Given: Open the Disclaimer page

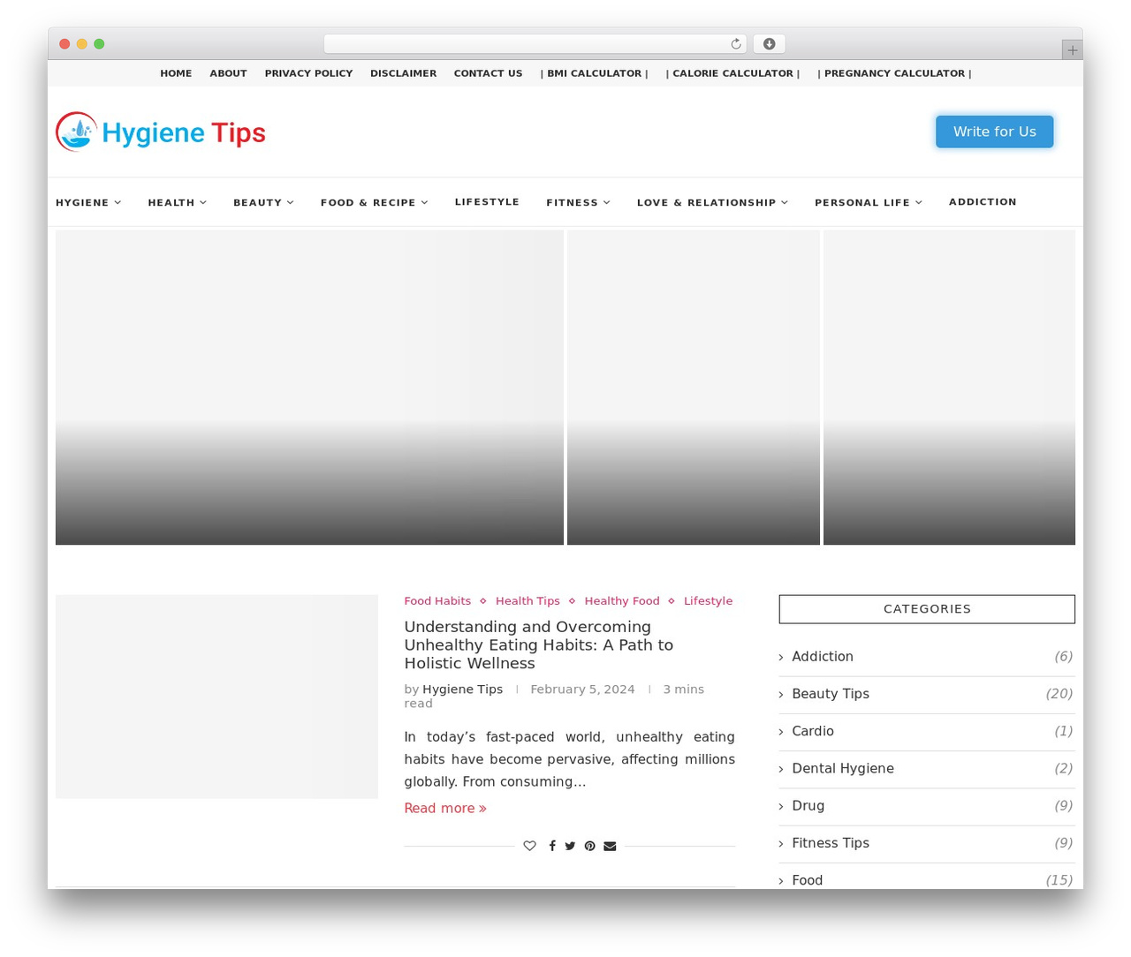Looking at the screenshot, I should [403, 73].
